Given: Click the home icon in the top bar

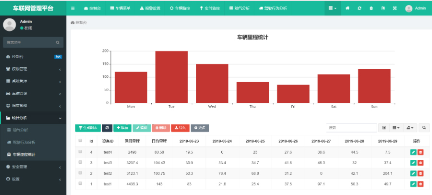Looking at the screenshot, I should coord(348,8).
